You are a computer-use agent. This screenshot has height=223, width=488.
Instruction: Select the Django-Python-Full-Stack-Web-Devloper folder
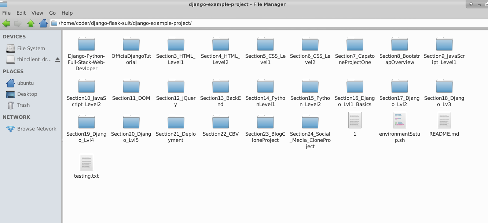87,54
